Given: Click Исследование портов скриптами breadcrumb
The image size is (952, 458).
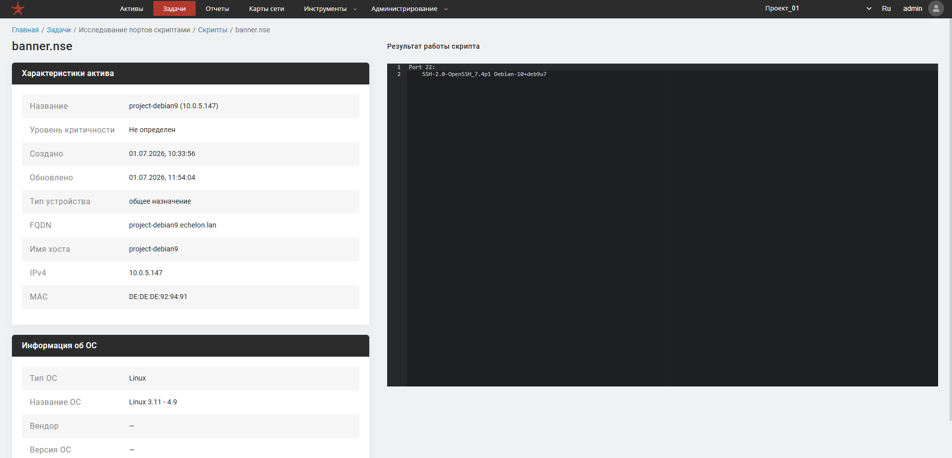Looking at the screenshot, I should (135, 30).
